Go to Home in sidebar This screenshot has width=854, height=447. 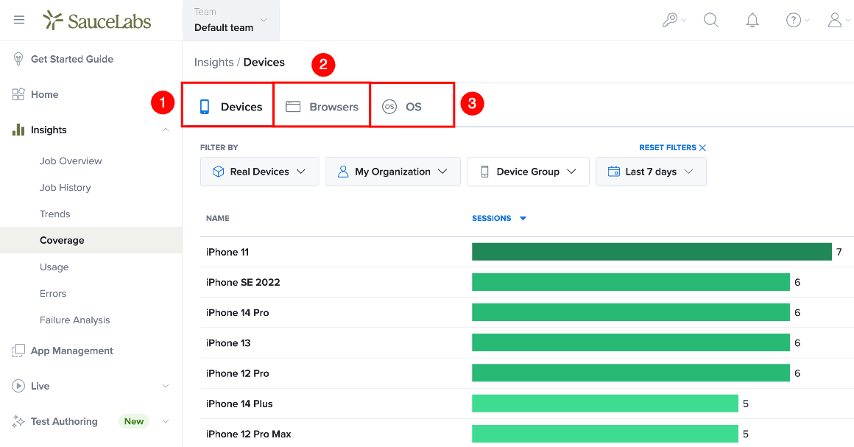coord(45,94)
